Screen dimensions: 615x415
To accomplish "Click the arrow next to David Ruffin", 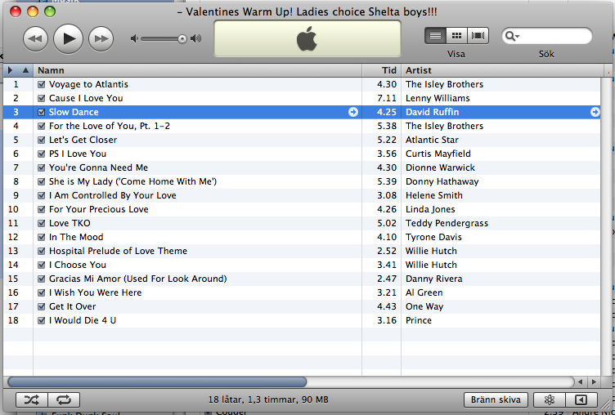I will click(x=595, y=112).
